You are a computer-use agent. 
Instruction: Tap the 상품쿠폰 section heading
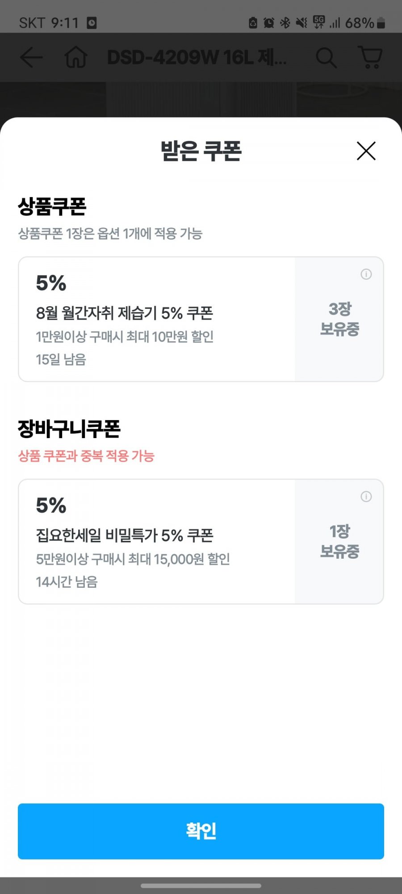pos(52,207)
